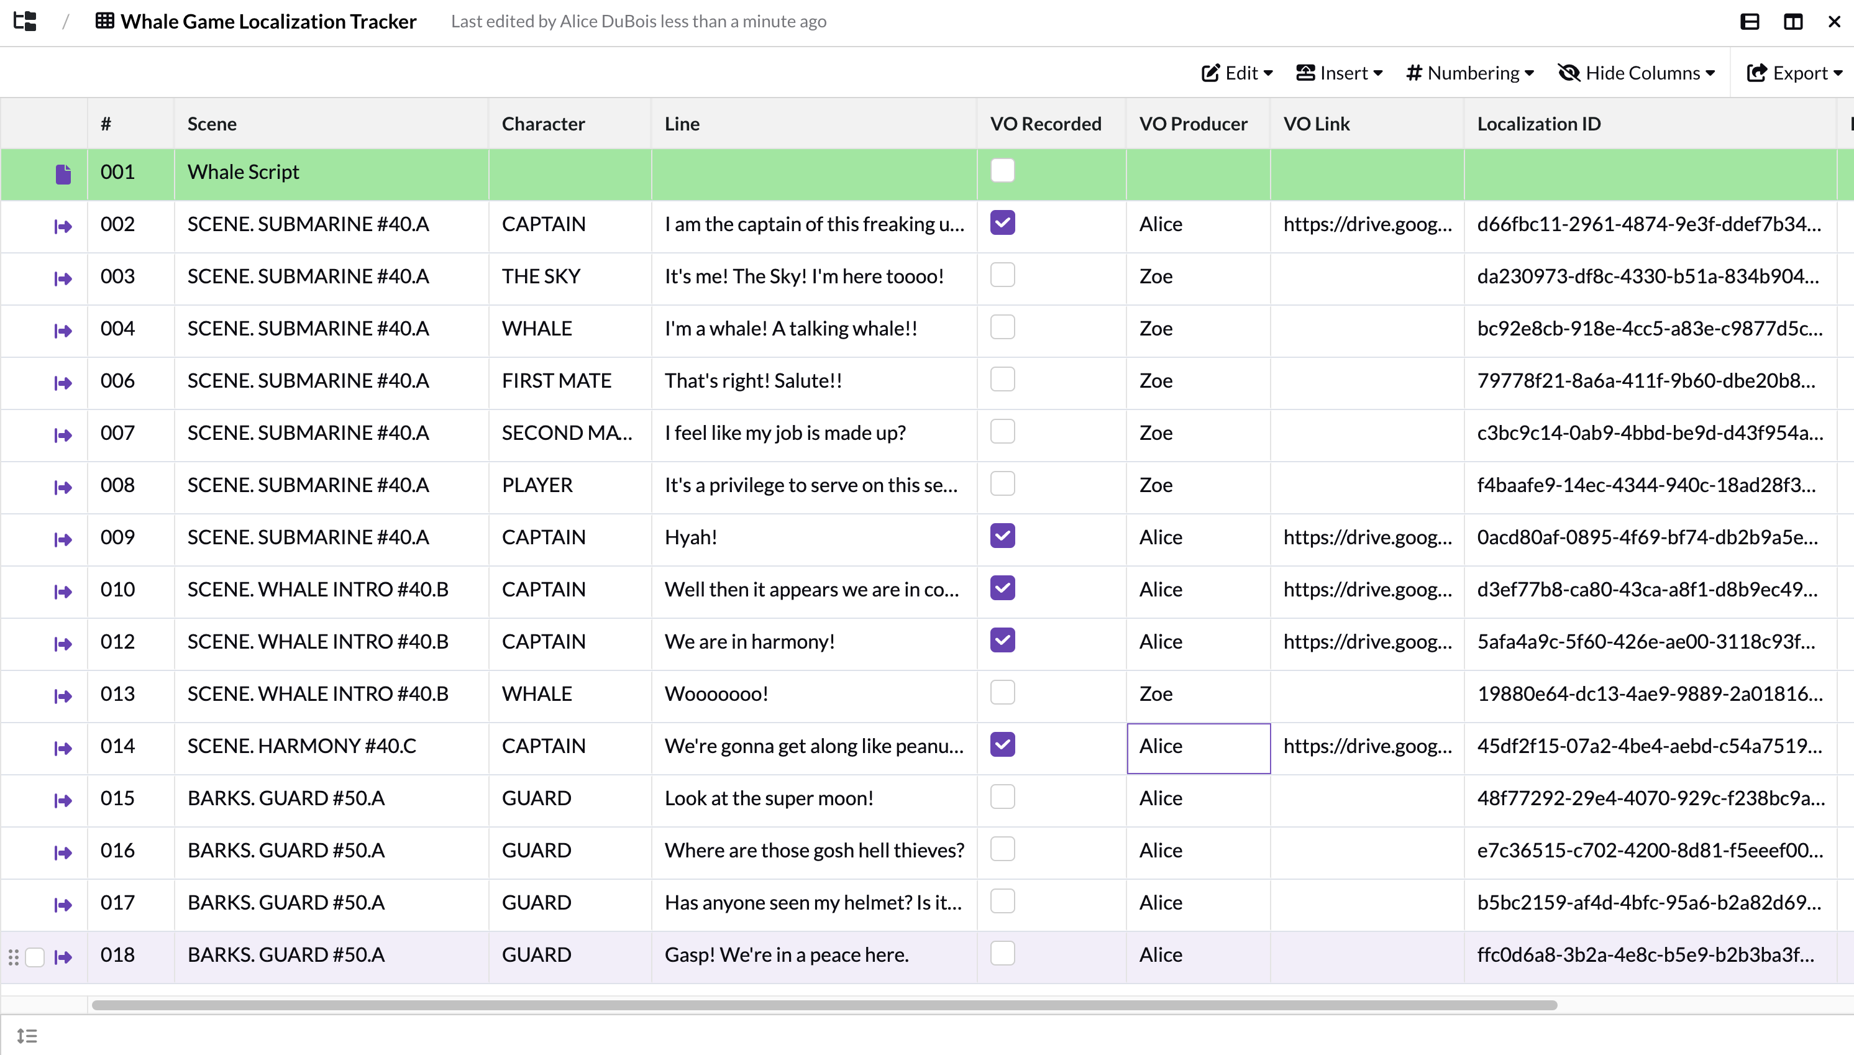
Task: Open VO link for row 002
Action: point(1367,224)
